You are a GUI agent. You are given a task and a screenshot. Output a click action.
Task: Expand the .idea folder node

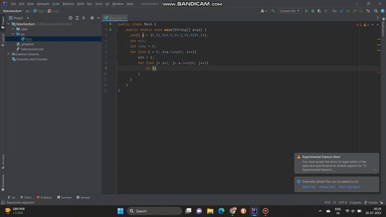click(13, 29)
